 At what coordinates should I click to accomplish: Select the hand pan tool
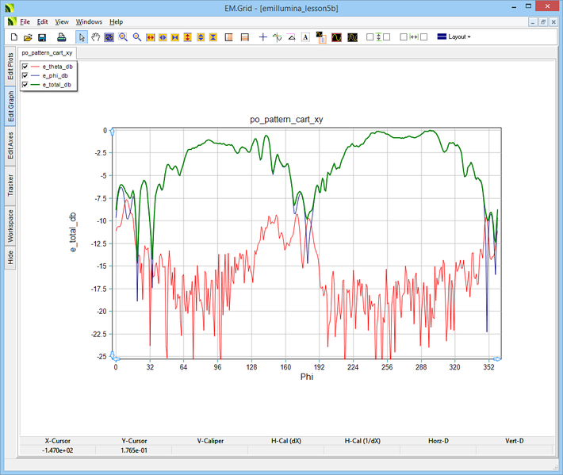(96, 37)
